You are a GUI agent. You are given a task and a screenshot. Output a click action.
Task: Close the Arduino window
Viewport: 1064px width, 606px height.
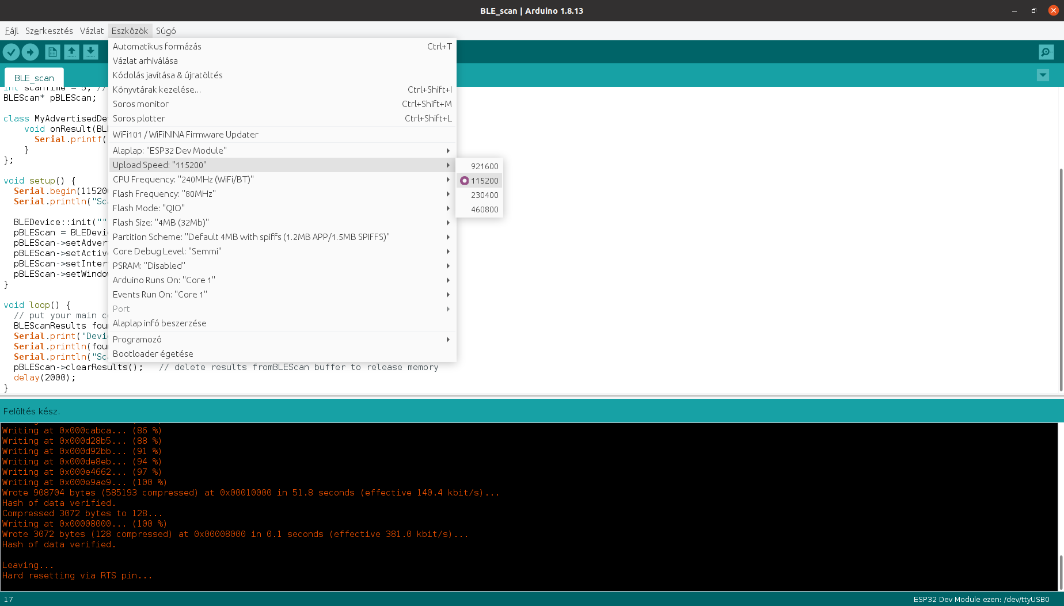click(1054, 10)
